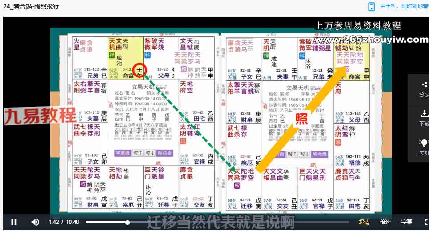The width and height of the screenshot is (429, 231).
Task: Toggle the lights-off bulb icon
Action: point(424,143)
